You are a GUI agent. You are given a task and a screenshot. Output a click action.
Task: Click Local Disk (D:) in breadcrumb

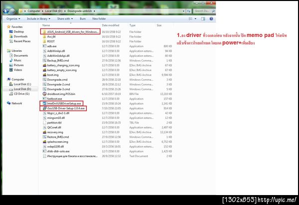point(54,11)
